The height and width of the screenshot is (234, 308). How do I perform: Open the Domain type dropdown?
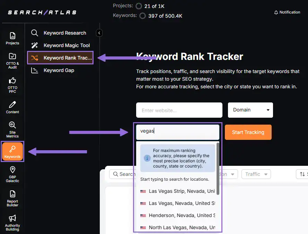pyautogui.click(x=250, y=110)
